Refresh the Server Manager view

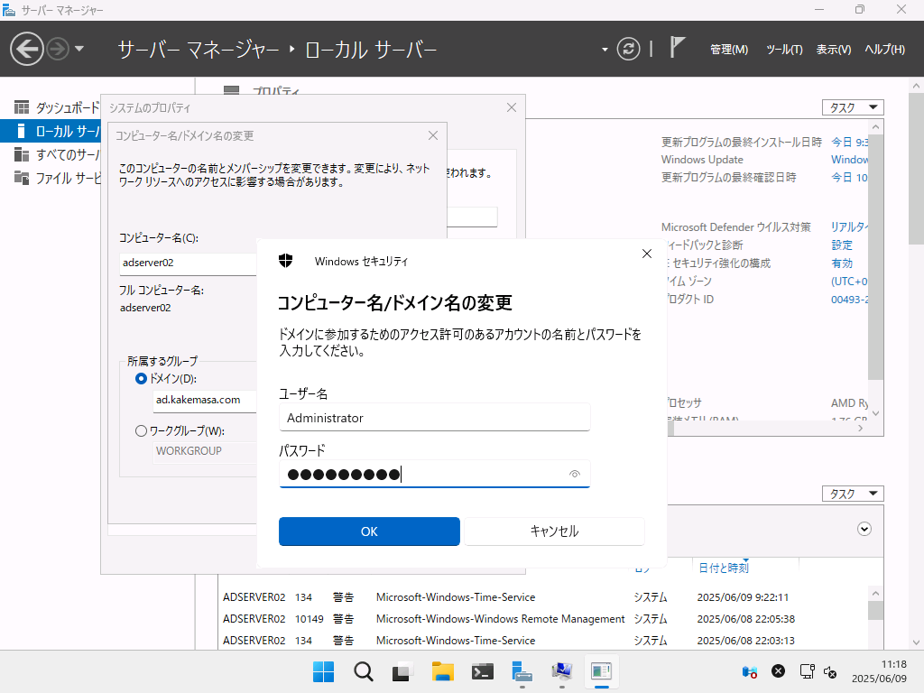coord(628,49)
